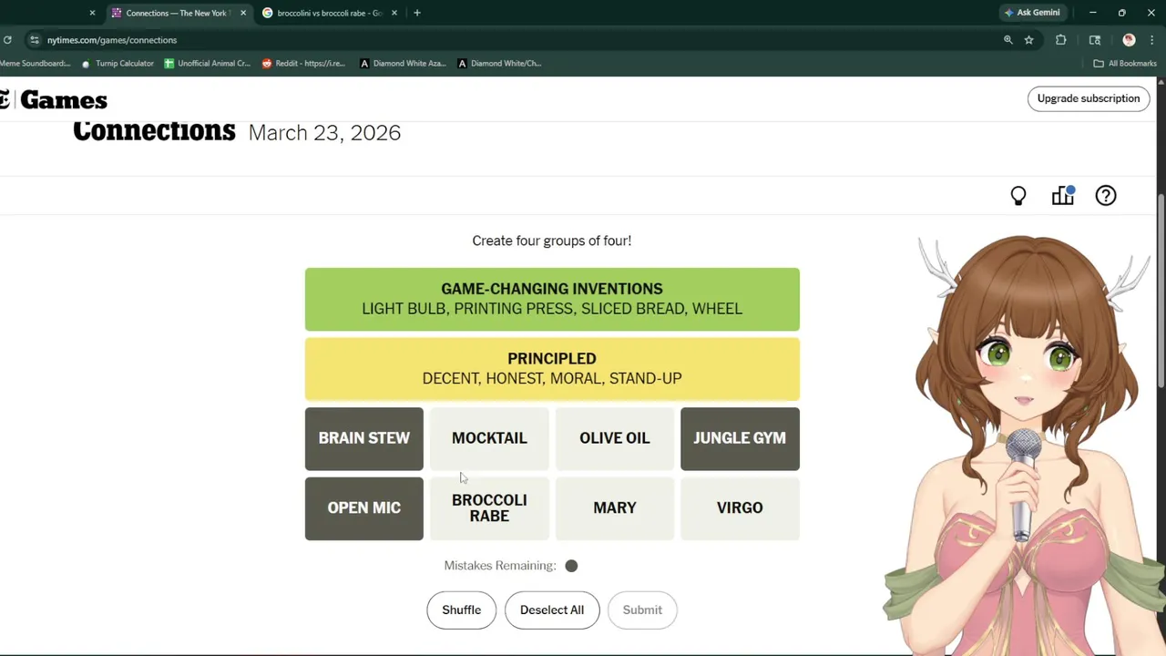Open the Unofficial Animal Cr... bookmark
Viewport: 1166px width, 656px height.
[x=208, y=64]
